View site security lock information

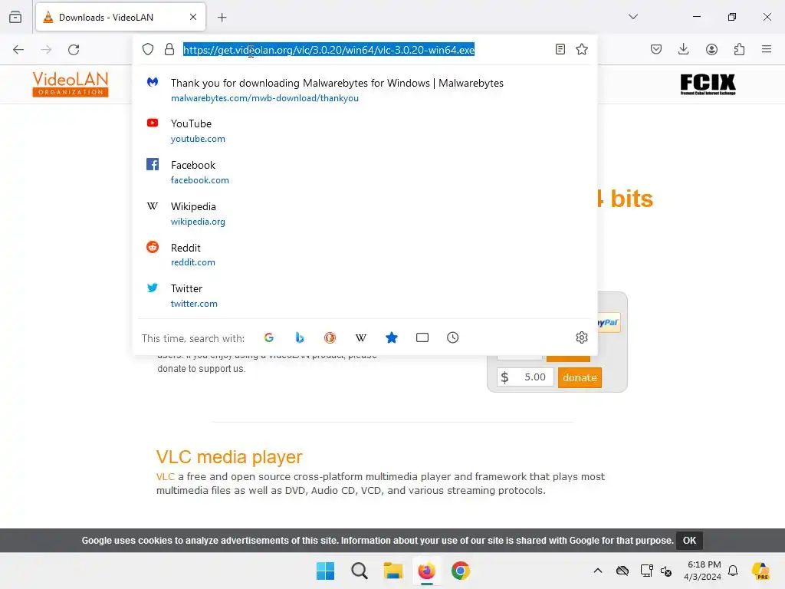[169, 49]
